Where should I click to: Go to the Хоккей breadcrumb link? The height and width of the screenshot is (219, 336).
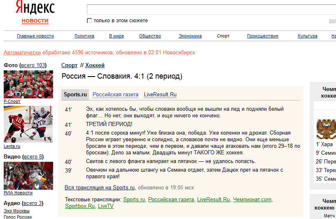[x=95, y=65]
